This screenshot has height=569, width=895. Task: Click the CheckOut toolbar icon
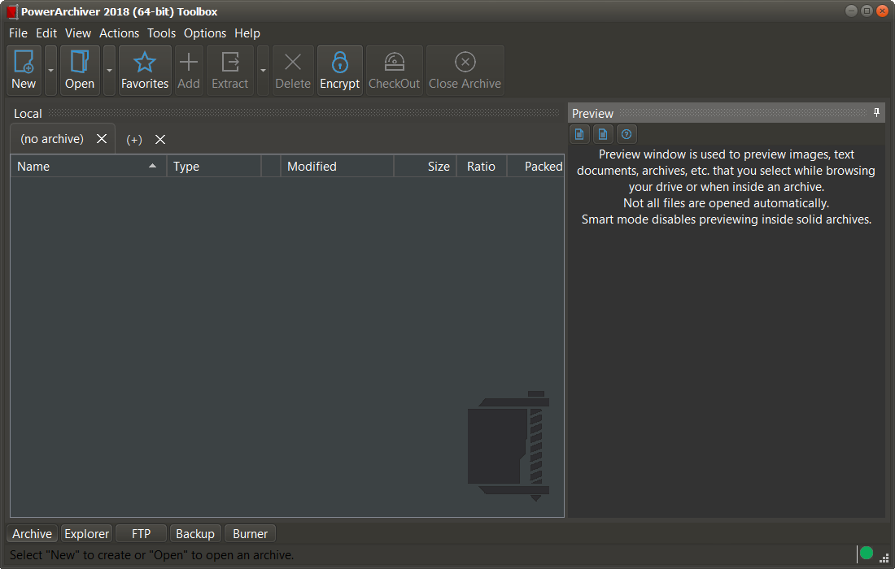[395, 70]
